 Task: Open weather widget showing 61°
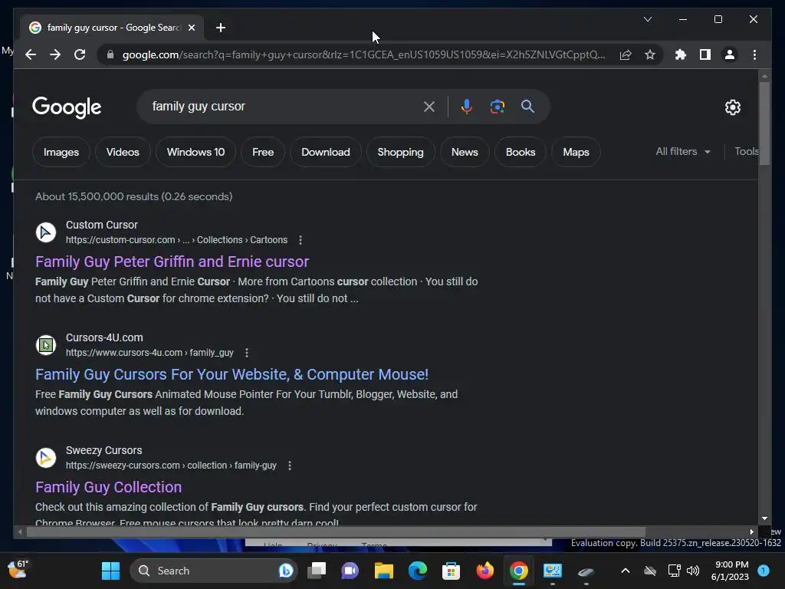(18, 570)
